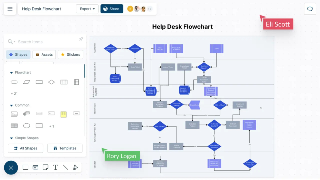Choose the Line tool from the bottom toolbar

click(x=65, y=167)
